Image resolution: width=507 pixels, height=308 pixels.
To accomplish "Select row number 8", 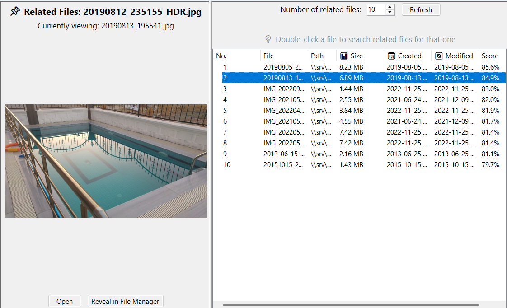I will (x=363, y=143).
